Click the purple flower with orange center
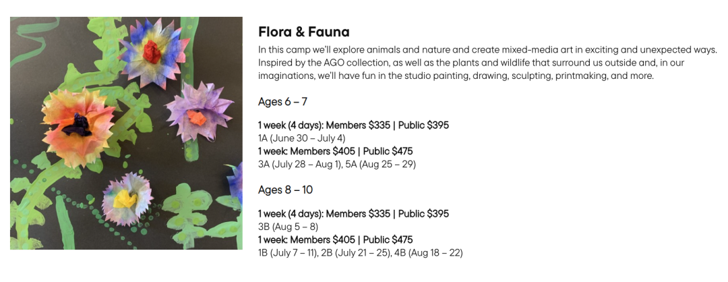Screen dimensions: 728x282 coord(199,111)
